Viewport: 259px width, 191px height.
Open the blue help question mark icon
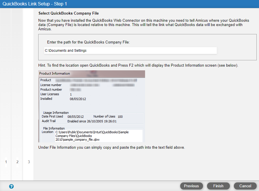pyautogui.click(x=11, y=186)
